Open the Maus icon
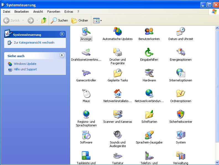Screen dimensions: 219x165 coord(86,94)
